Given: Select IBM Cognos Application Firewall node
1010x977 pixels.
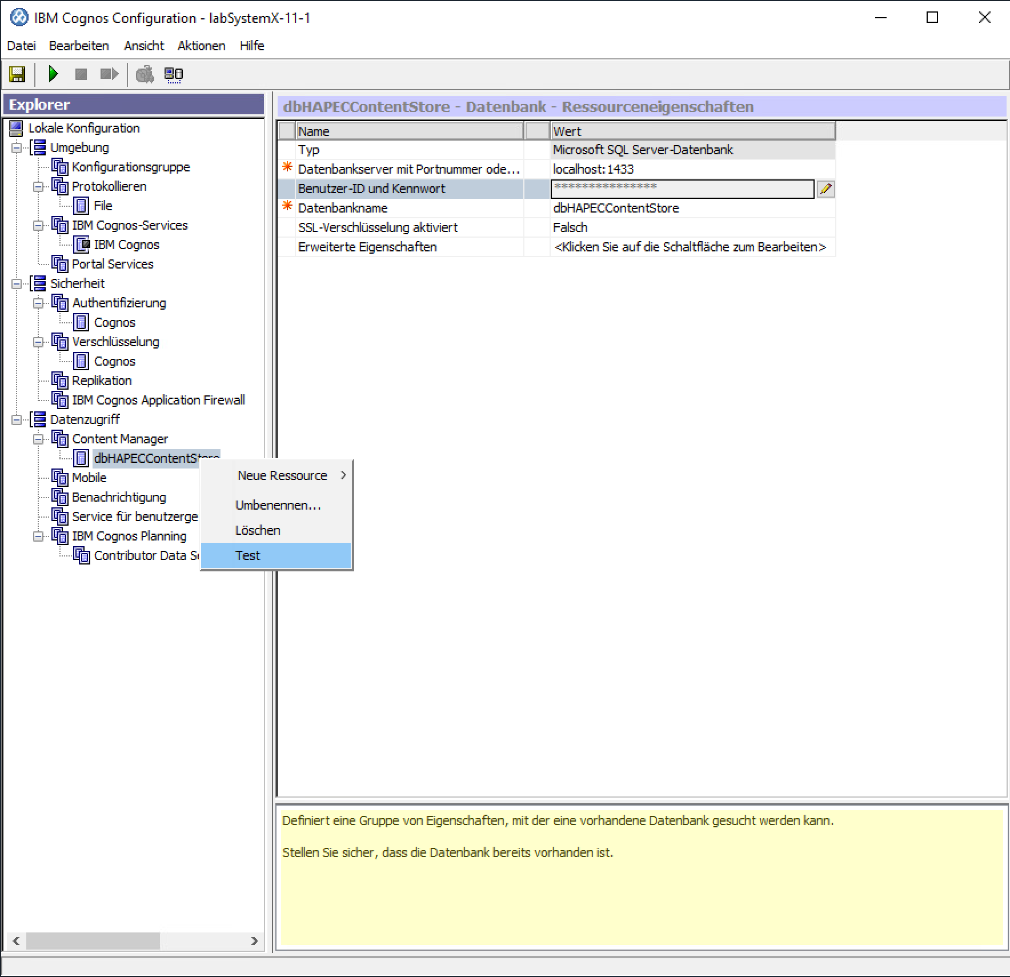Looking at the screenshot, I should click(158, 400).
